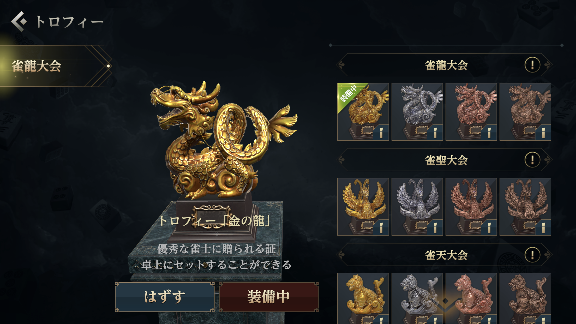576x324 pixels.
Task: Open the bronze phoenix trophy's info icon
Action: [543, 227]
